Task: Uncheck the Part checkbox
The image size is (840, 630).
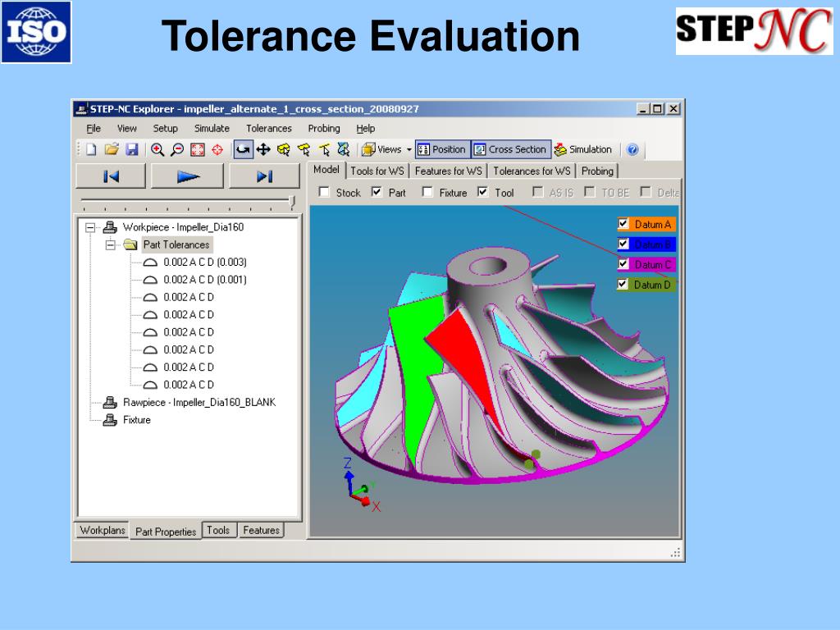Action: [377, 192]
